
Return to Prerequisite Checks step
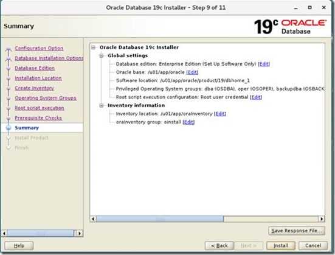(x=38, y=118)
